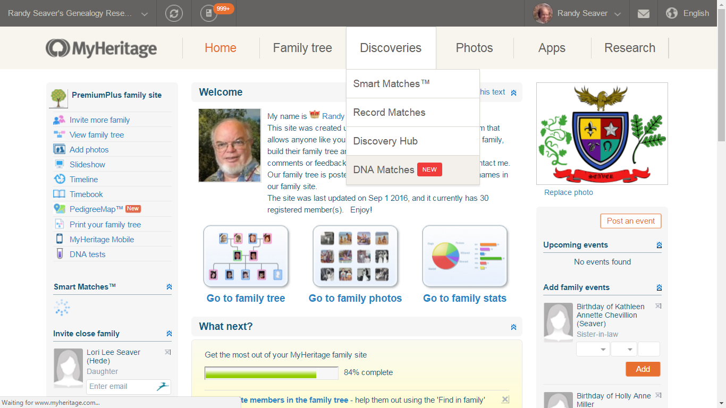
Task: Click the sync refresh icon in top bar
Action: pyautogui.click(x=174, y=13)
